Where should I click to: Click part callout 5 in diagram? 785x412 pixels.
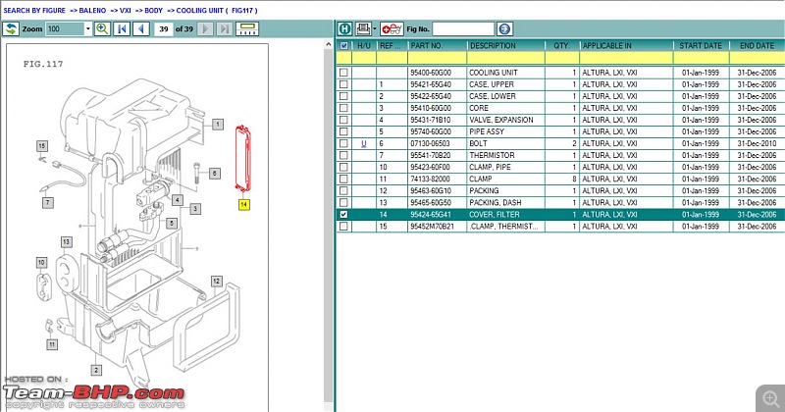click(171, 224)
